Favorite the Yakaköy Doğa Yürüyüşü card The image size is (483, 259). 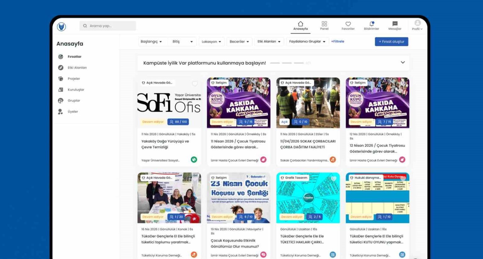click(x=195, y=84)
